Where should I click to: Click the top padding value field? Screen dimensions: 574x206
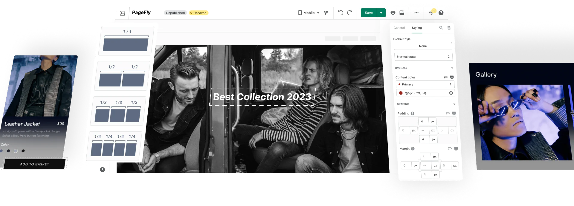click(x=423, y=121)
